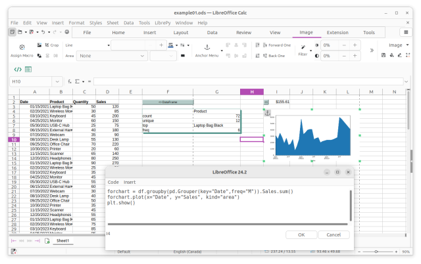
Task: Click the Sum sigma icon in formula bar
Action: [x=76, y=81]
